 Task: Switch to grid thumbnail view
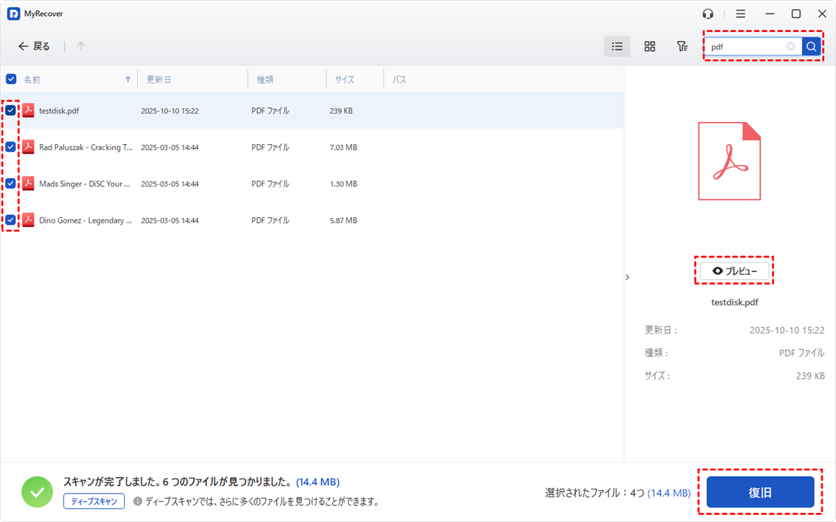tap(649, 47)
